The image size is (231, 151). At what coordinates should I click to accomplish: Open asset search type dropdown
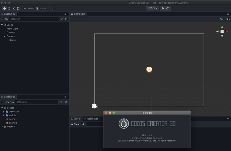point(12,102)
